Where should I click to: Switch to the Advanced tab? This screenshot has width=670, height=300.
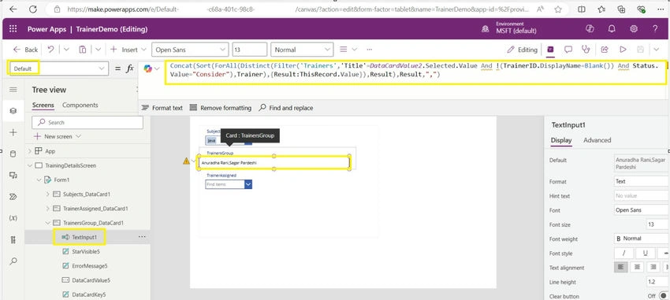click(597, 140)
